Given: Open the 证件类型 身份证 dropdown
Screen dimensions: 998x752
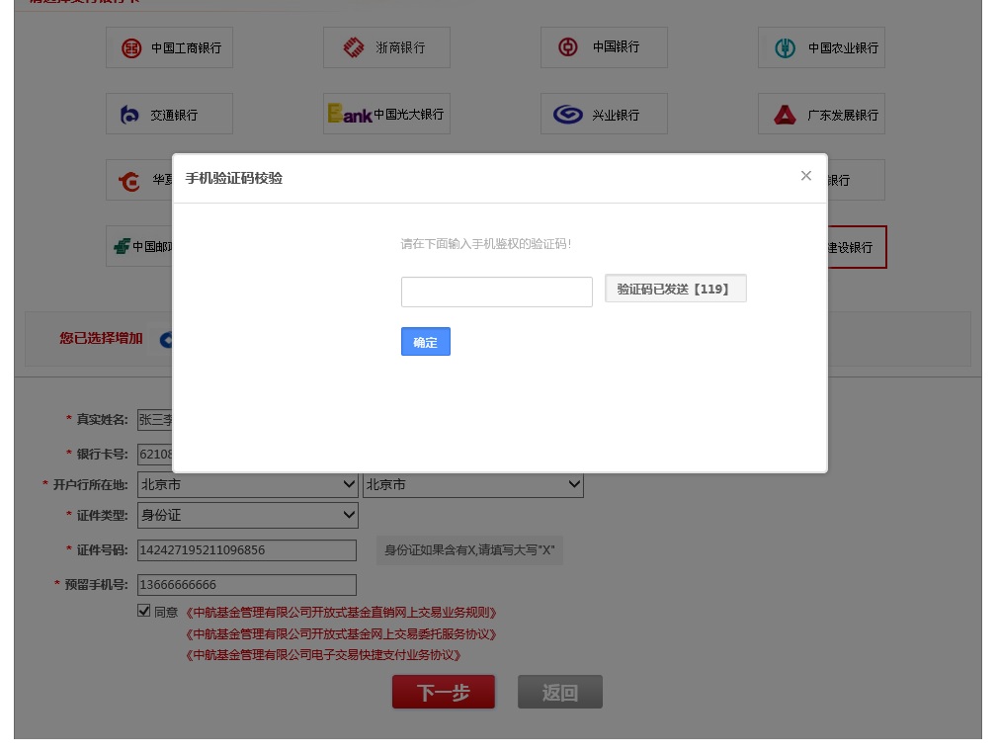Looking at the screenshot, I should (248, 515).
